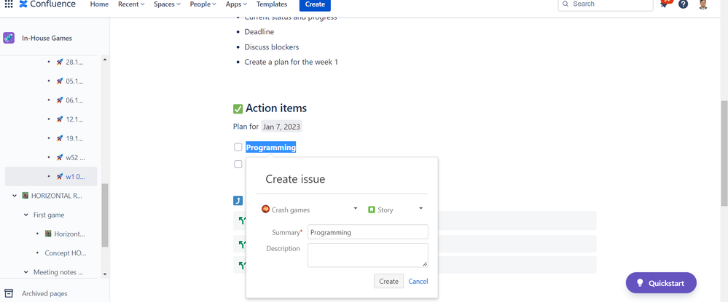Open the Concept HO... page
Viewport: 728px width, 302px height.
(x=66, y=253)
